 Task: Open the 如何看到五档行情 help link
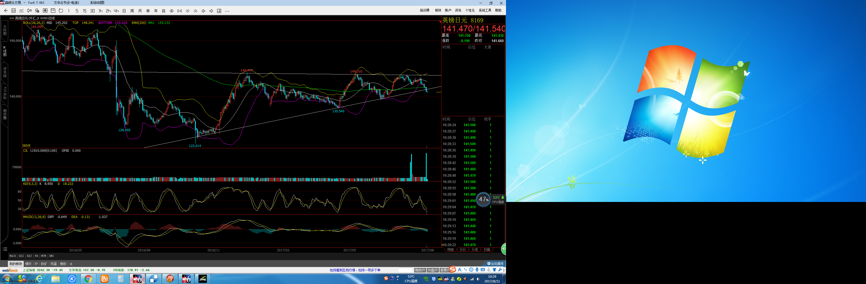343,270
